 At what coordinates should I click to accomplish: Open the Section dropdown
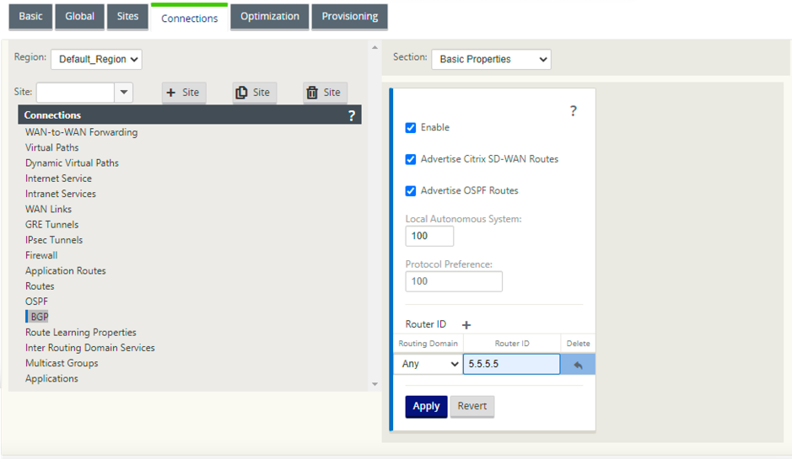[491, 60]
